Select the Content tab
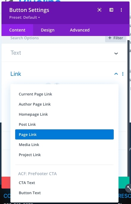 pyautogui.click(x=17, y=30)
